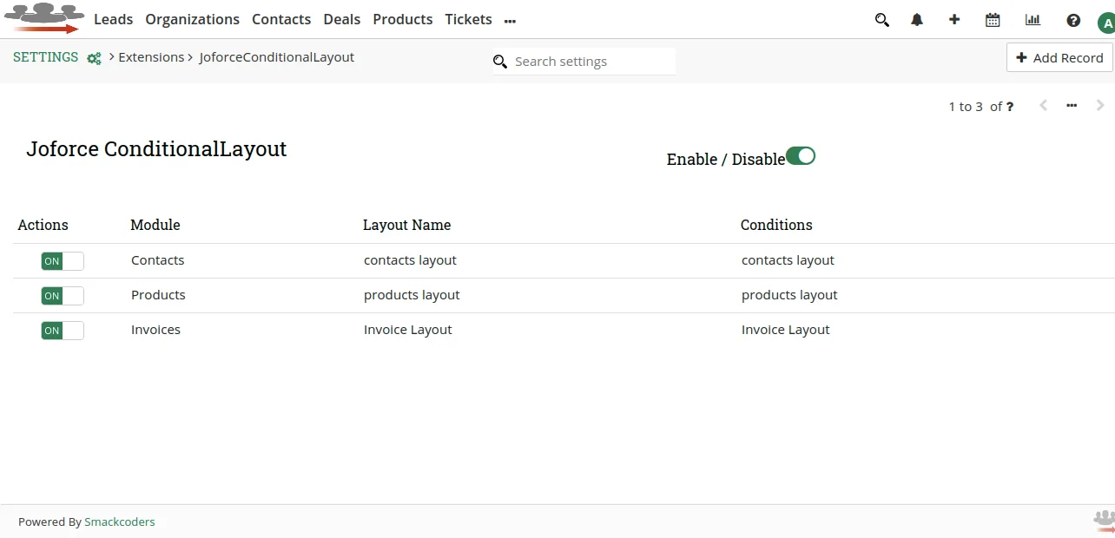Open the Deals module tab
1115x538 pixels.
tap(341, 19)
